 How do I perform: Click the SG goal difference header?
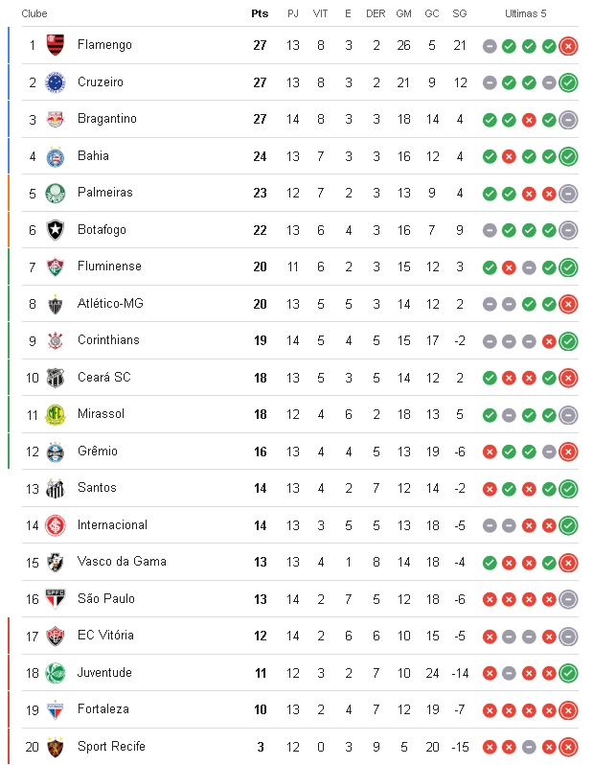(x=460, y=13)
